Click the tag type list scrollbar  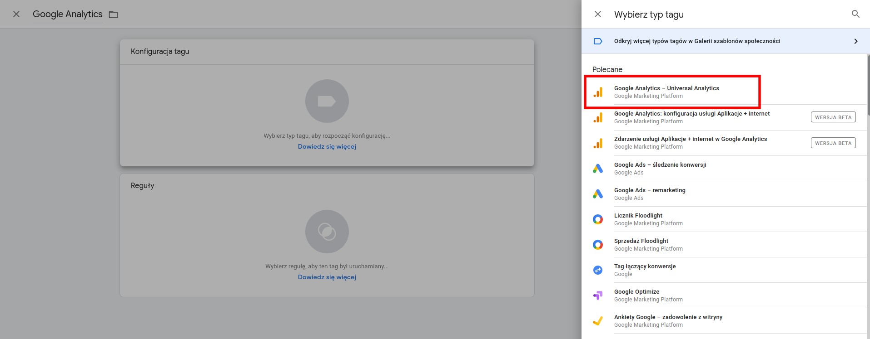868,85
